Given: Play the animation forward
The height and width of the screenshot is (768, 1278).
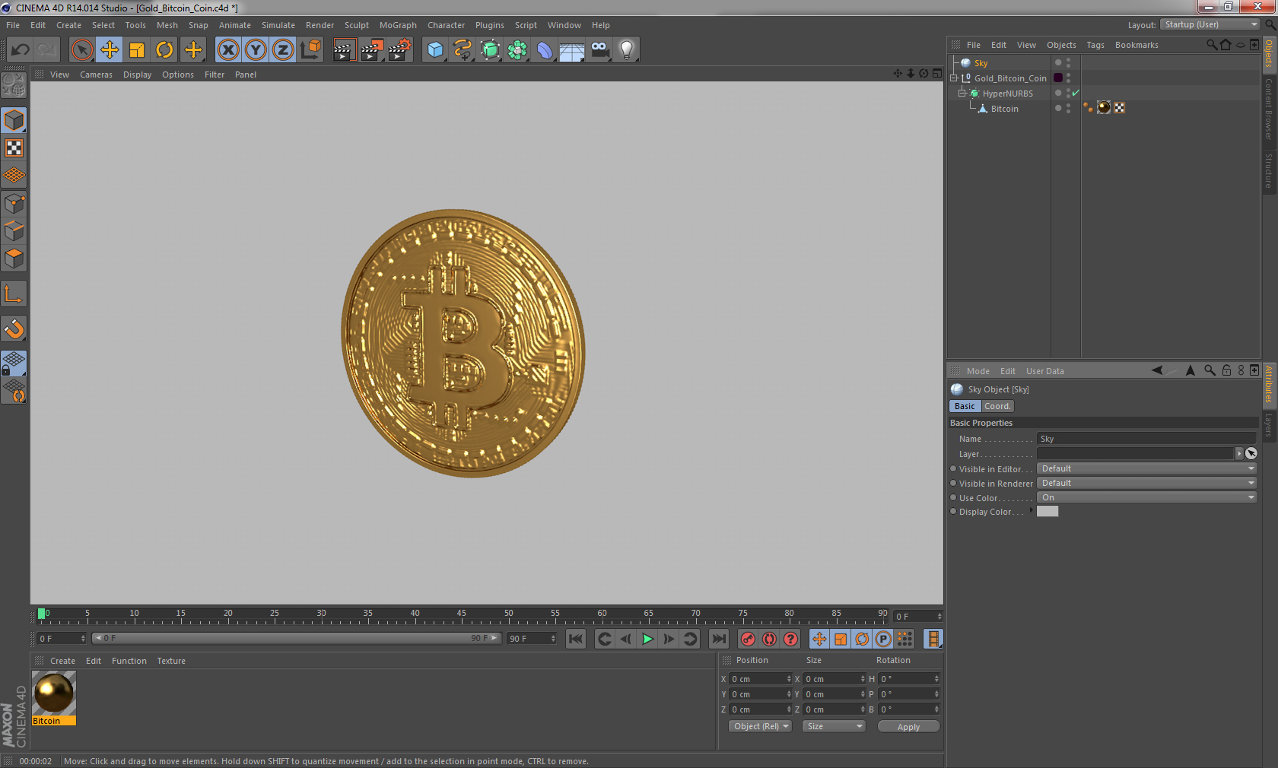Looking at the screenshot, I should pos(647,639).
